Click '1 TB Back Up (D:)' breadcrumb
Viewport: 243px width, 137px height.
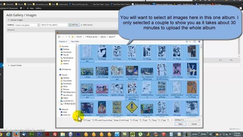pos(91,37)
